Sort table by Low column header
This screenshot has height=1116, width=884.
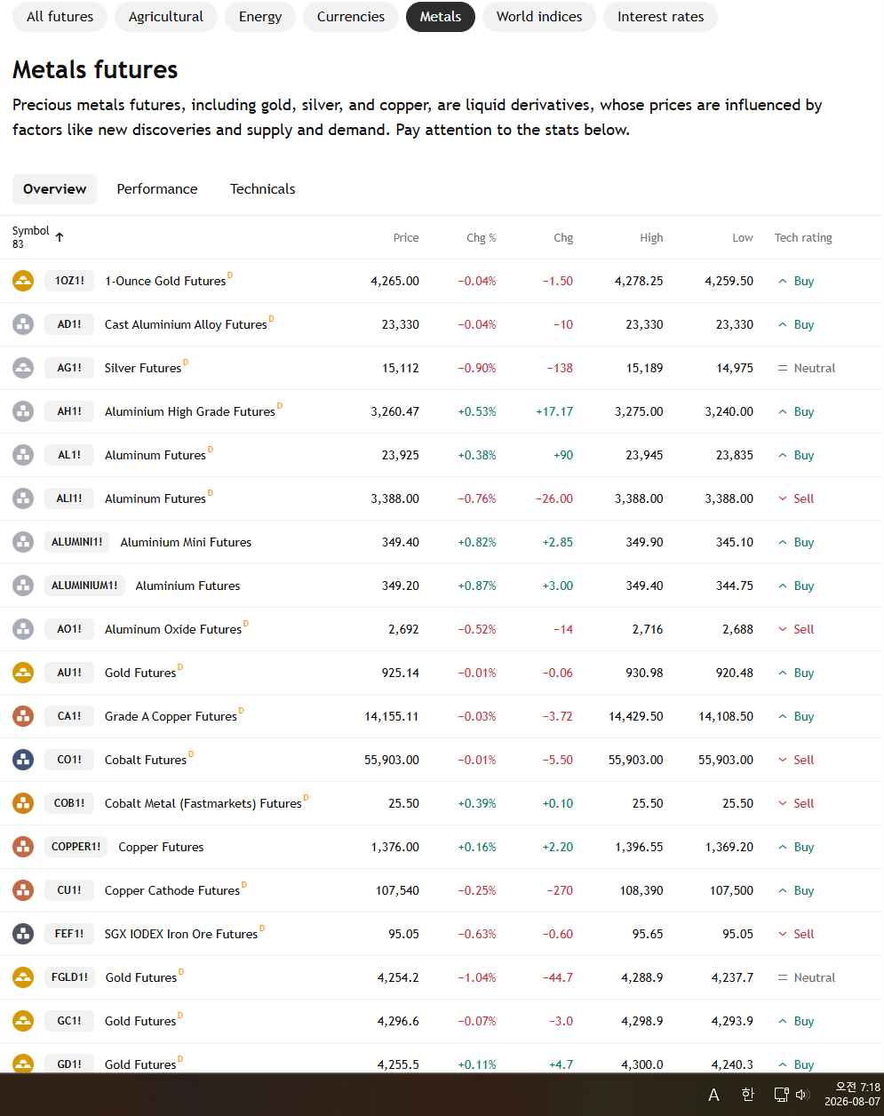pyautogui.click(x=743, y=238)
